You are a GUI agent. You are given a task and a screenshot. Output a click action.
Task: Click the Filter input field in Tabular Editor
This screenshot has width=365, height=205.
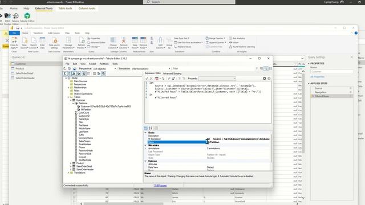(213, 69)
